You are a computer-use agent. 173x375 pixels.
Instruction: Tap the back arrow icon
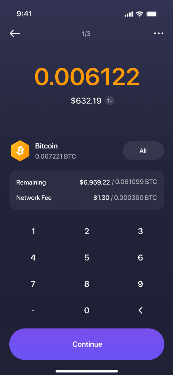(15, 34)
